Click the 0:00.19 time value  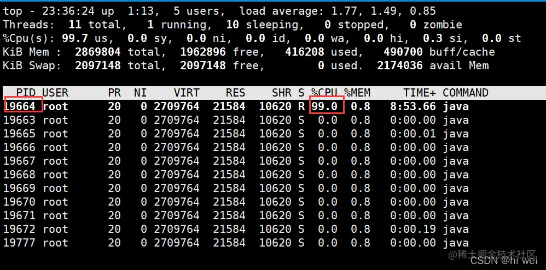click(x=413, y=229)
